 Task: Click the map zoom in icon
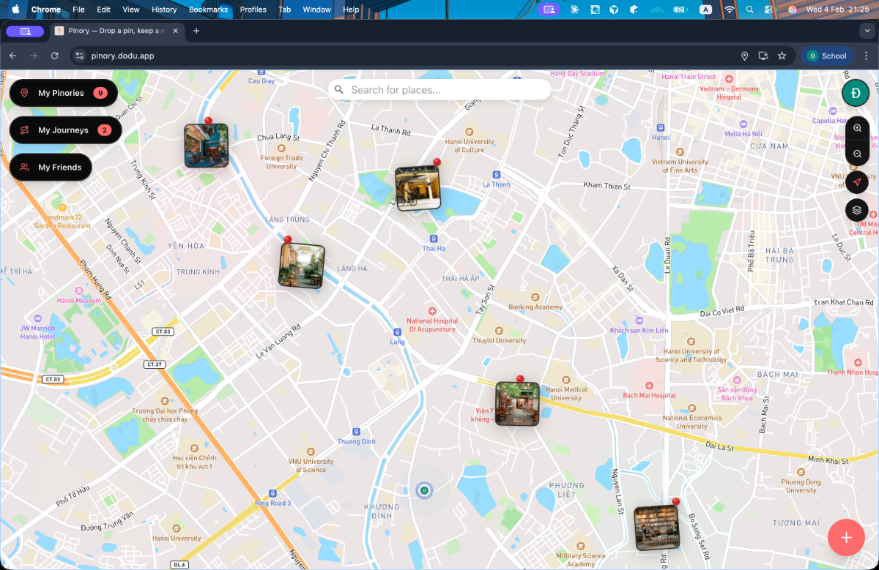(x=857, y=128)
